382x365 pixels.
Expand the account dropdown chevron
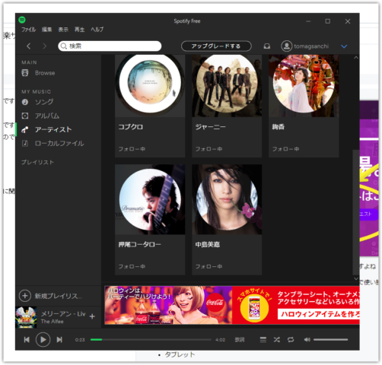click(344, 46)
